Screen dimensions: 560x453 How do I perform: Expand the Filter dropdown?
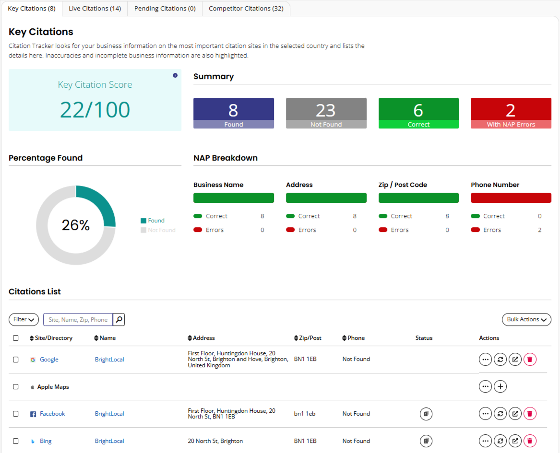tap(24, 319)
